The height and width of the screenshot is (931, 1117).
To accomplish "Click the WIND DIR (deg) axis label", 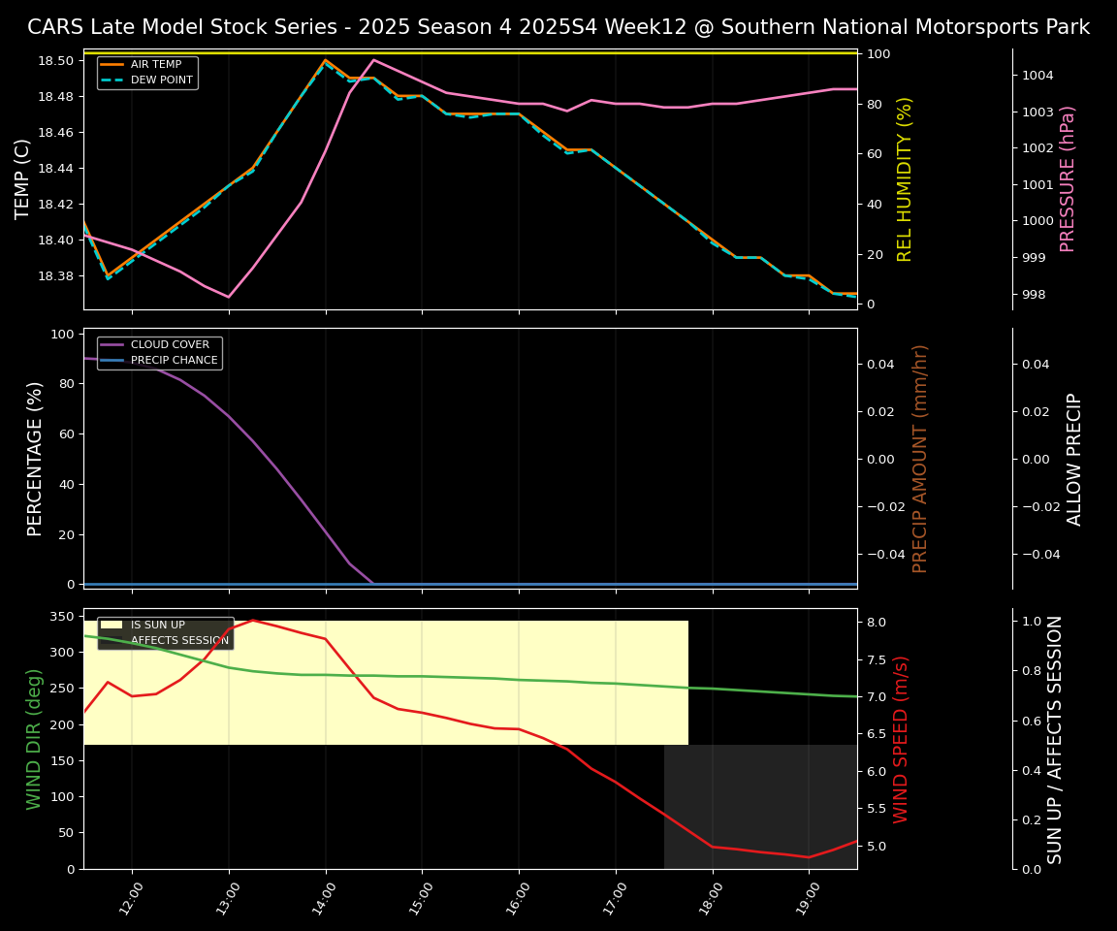I will coord(35,739).
